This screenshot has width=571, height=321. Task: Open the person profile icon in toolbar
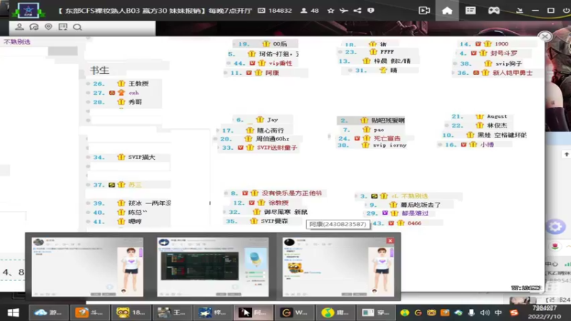point(19,27)
